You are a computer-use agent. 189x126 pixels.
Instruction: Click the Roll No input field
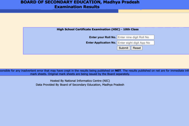tap(135, 37)
